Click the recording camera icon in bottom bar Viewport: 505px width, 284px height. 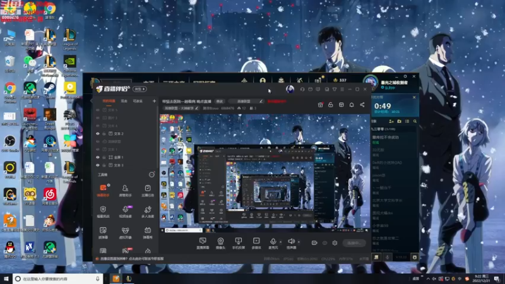[x=314, y=243]
